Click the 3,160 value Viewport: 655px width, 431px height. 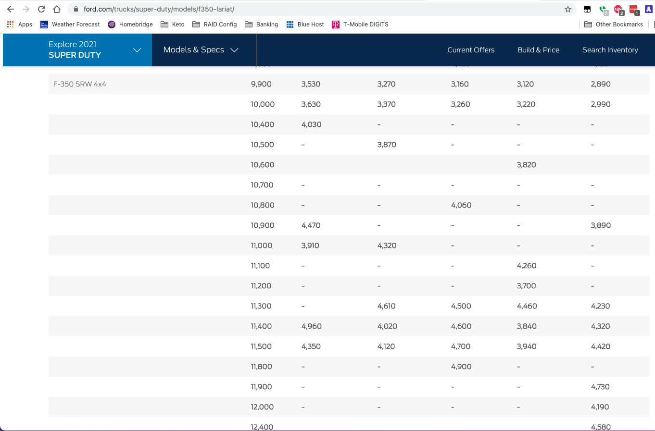460,84
